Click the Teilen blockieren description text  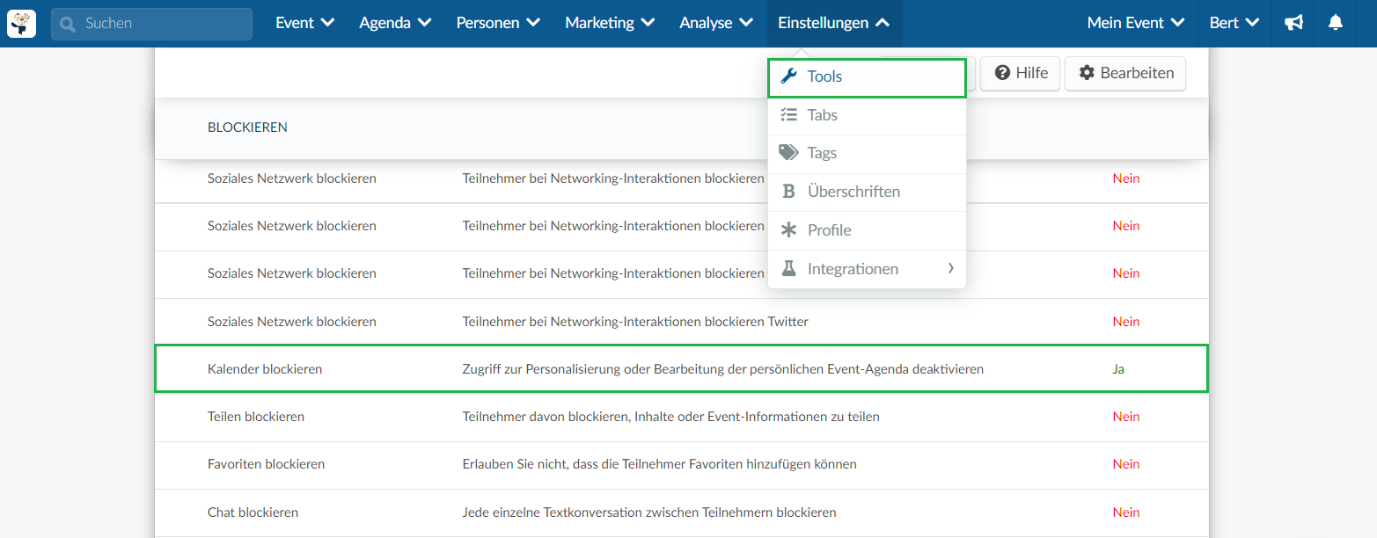click(x=671, y=417)
